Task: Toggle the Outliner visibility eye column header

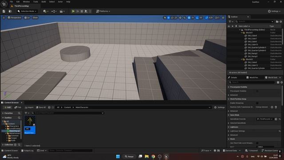Action: (229, 26)
